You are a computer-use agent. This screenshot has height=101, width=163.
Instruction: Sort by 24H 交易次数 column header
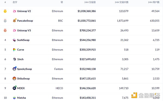tap(121, 2)
